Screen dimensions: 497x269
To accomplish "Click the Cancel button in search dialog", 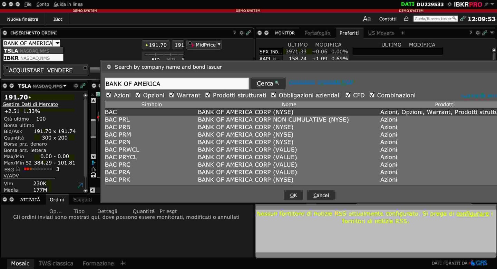I will click(x=321, y=195).
